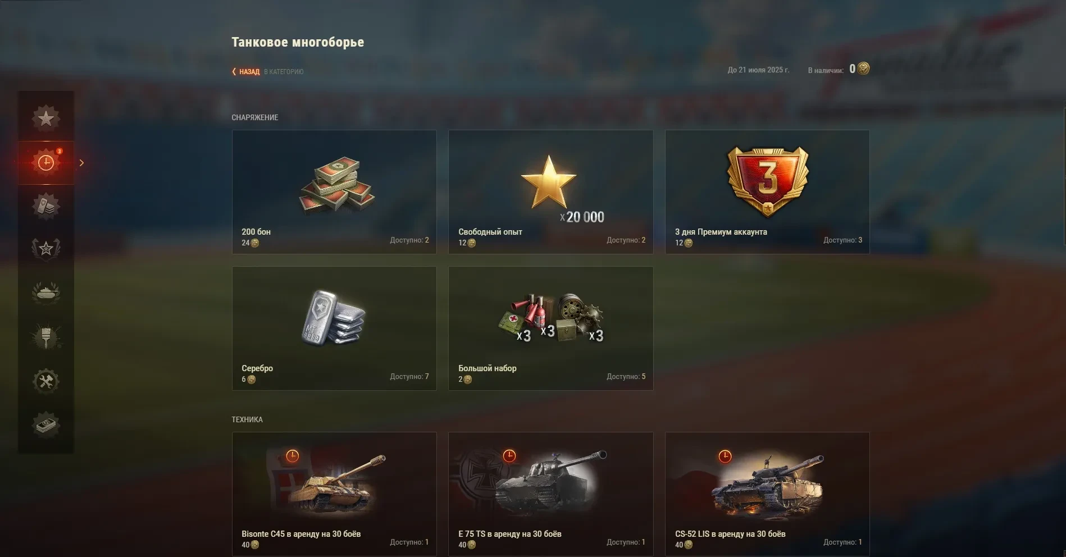Image resolution: width=1066 pixels, height=557 pixels.
Task: Open the star category in the sidebar
Action: [46, 118]
